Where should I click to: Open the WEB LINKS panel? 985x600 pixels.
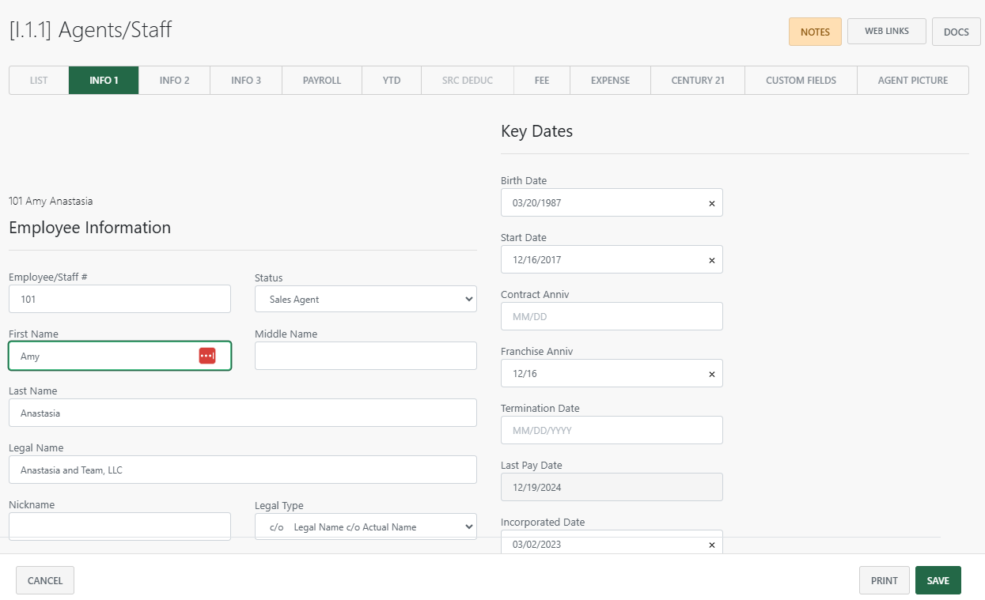[886, 31]
